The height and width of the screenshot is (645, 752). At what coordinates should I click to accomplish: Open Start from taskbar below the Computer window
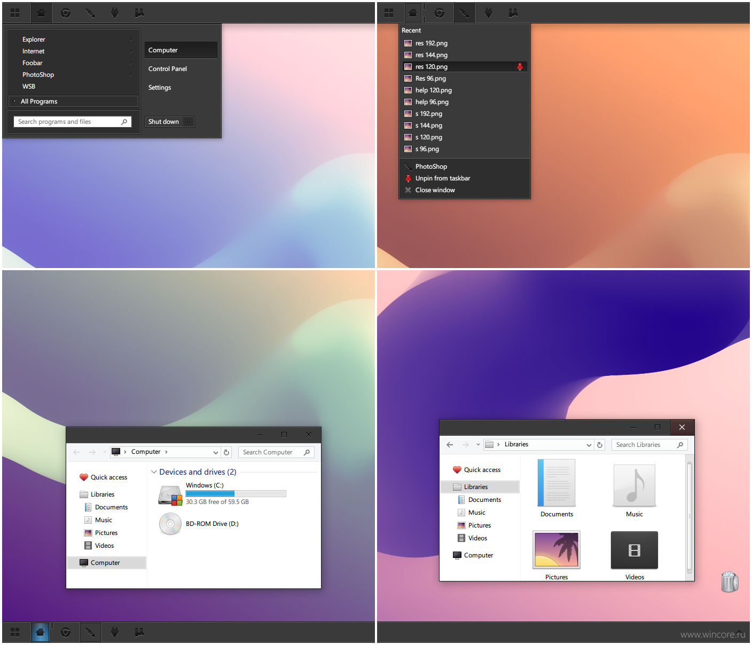15,632
